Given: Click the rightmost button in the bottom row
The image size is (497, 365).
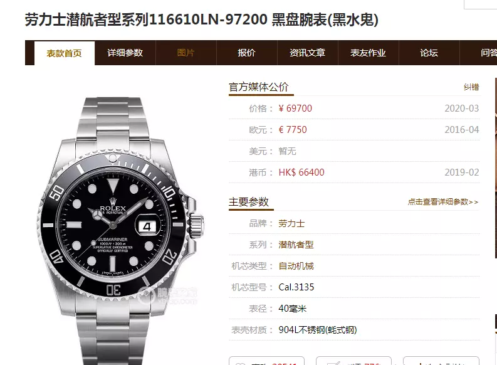Looking at the screenshot, I should tap(441, 361).
